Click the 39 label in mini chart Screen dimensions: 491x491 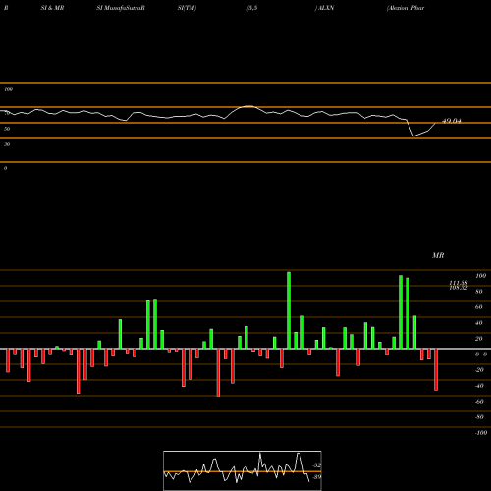coord(317,477)
